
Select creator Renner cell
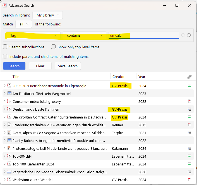117,125
